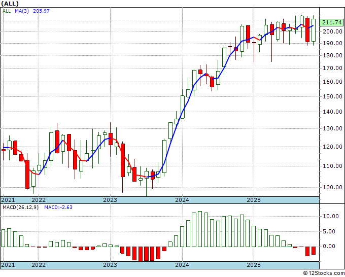Click the (ALL) ticker title
345x277 pixels.
(10, 4)
